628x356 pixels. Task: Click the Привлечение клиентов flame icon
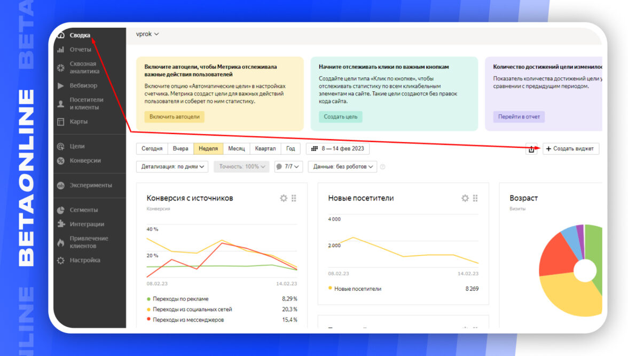[x=60, y=242]
